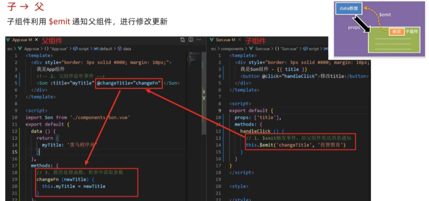The image size is (429, 201).
Task: Select 'script' breadcrumb in Son.vue editor
Action: [x=314, y=49]
